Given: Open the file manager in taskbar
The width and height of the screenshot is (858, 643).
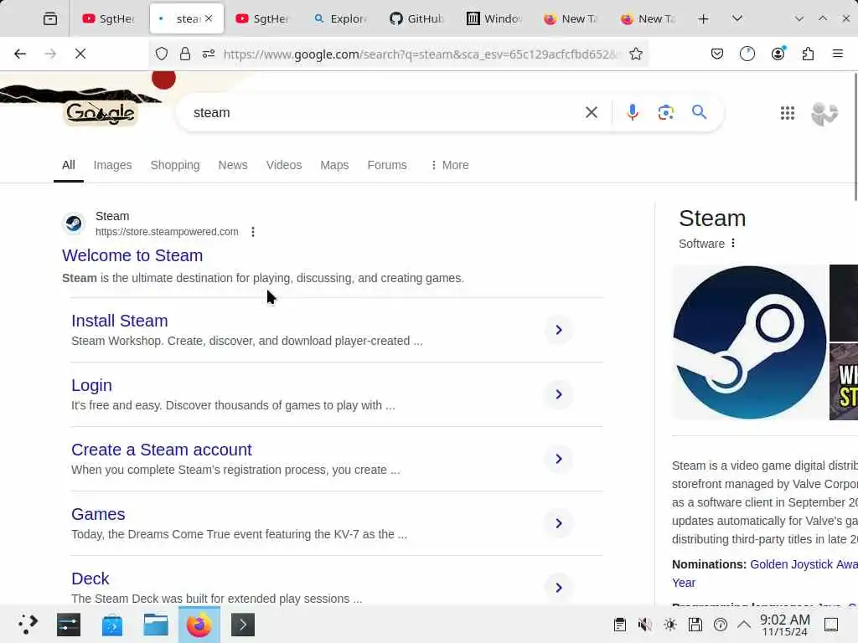Looking at the screenshot, I should (155, 625).
